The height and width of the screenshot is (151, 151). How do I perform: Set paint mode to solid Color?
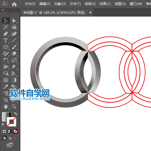pyautogui.click(x=4, y=131)
